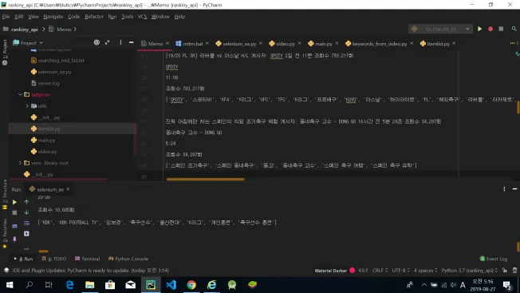
Task: Open the Refactor menu
Action: coord(94,17)
